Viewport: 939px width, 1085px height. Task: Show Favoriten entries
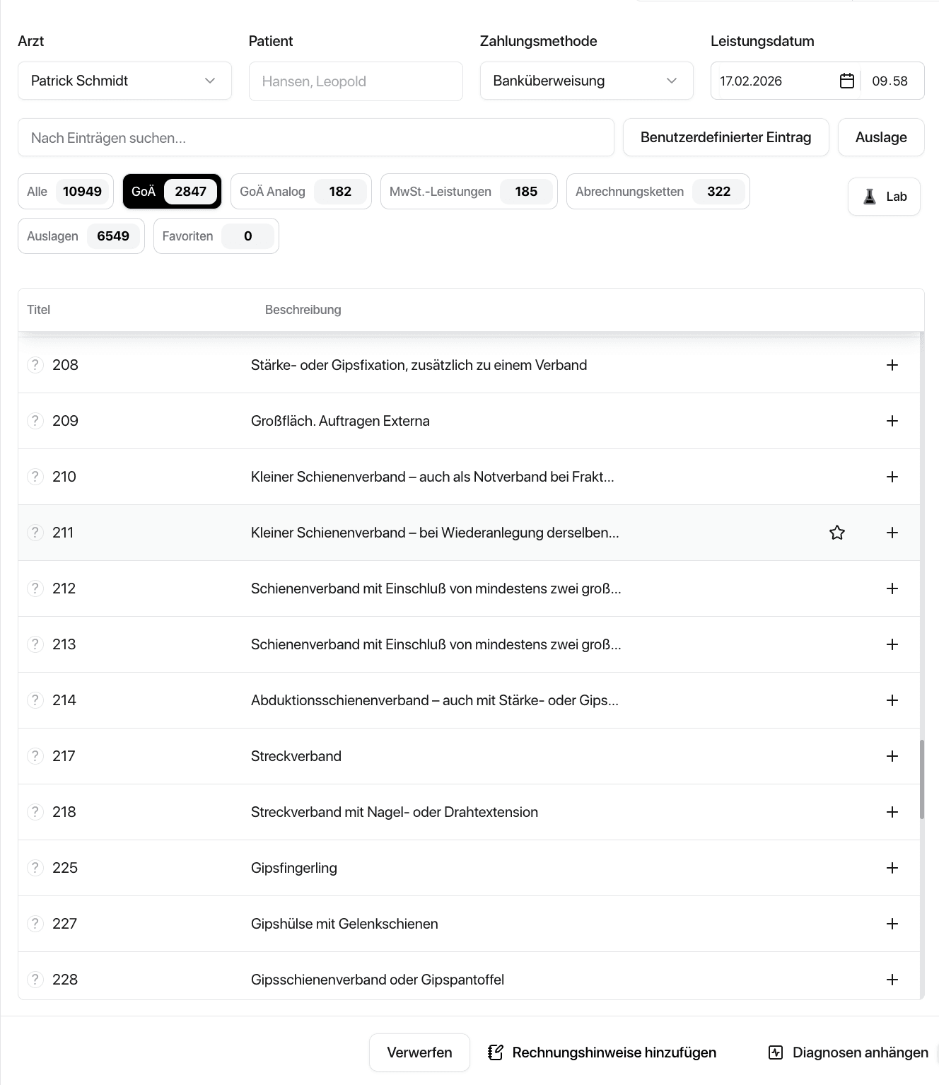(216, 236)
